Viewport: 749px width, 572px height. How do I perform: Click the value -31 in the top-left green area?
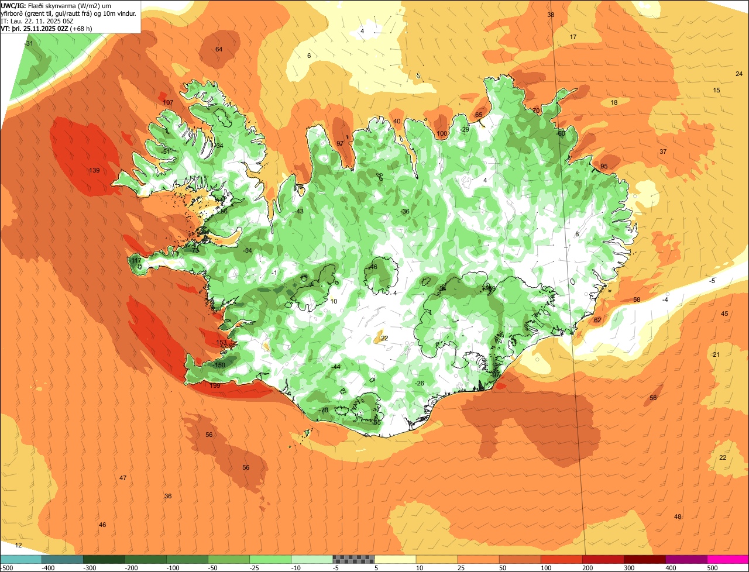pos(29,44)
